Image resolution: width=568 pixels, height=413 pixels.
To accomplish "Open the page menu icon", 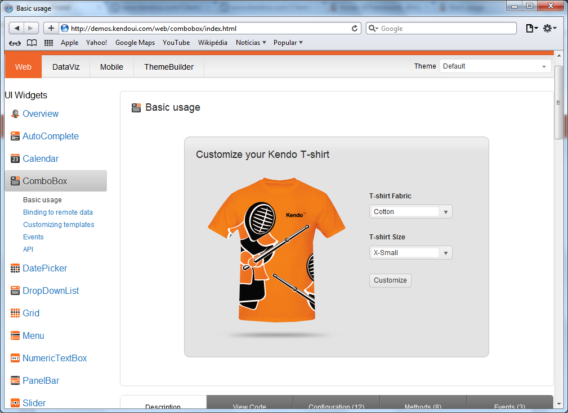I will coord(532,28).
